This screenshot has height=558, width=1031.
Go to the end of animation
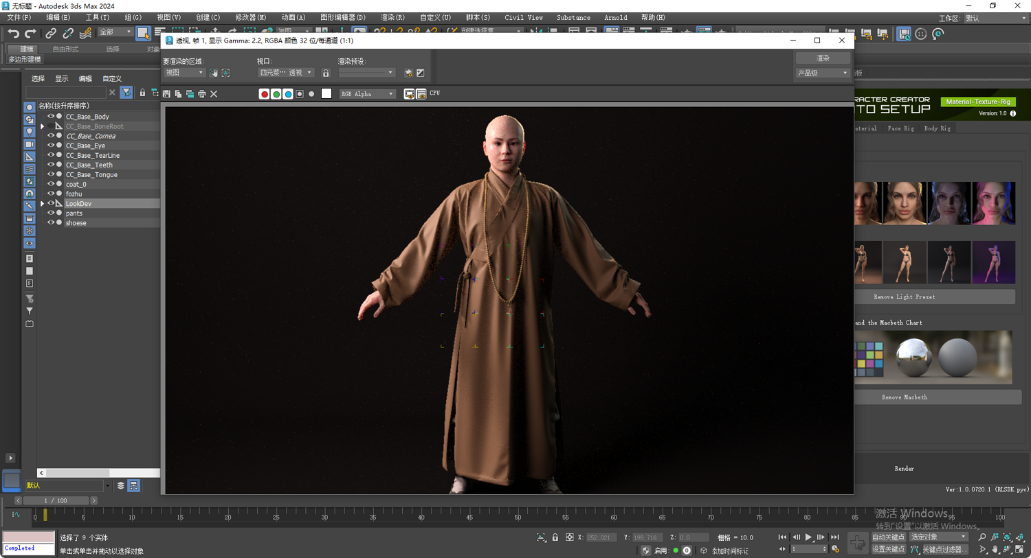click(834, 537)
